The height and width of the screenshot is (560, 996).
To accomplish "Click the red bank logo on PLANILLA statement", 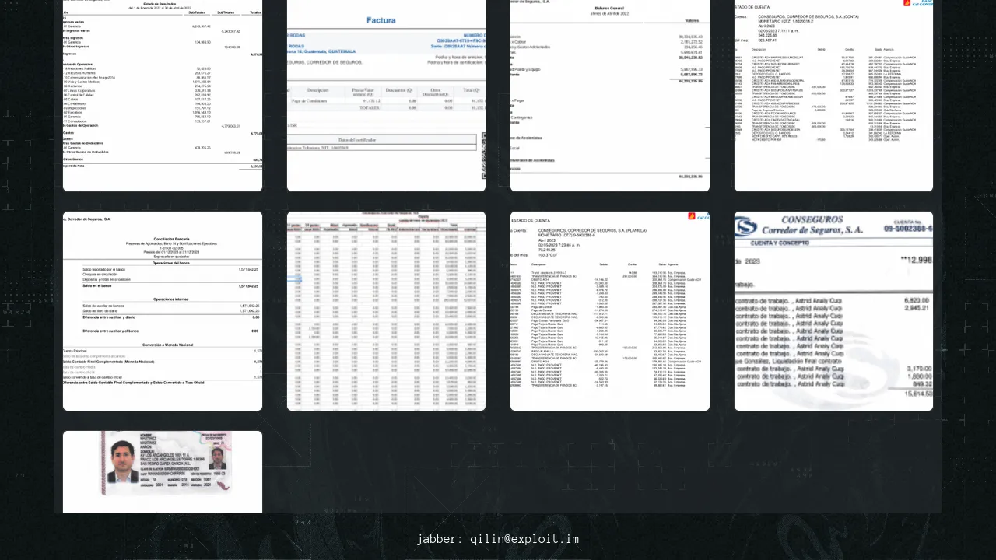I will tap(698, 216).
